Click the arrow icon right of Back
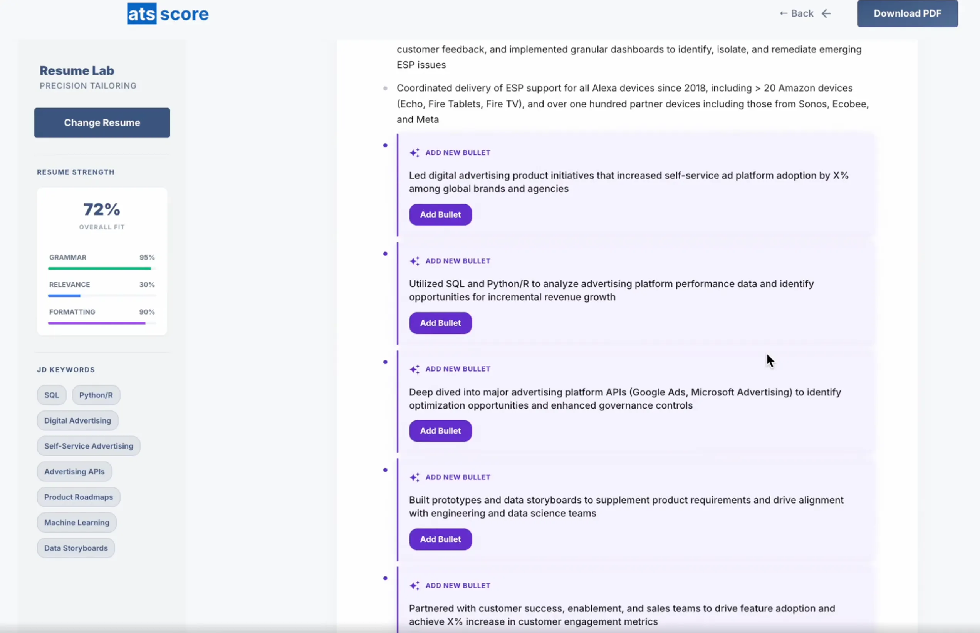The image size is (980, 633). [826, 13]
